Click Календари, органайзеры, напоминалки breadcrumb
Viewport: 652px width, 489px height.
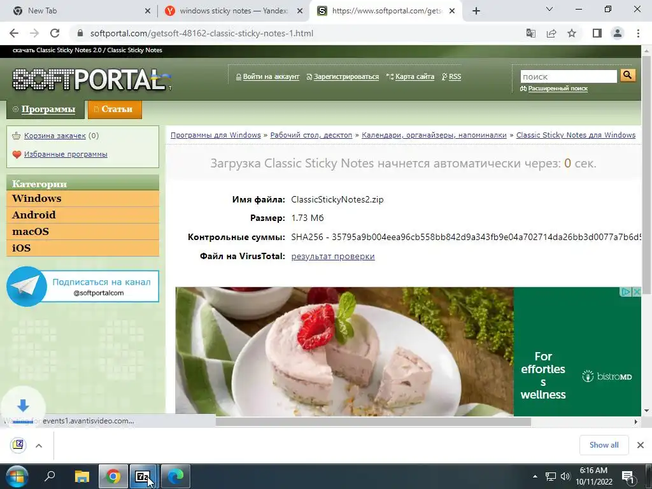tap(434, 135)
